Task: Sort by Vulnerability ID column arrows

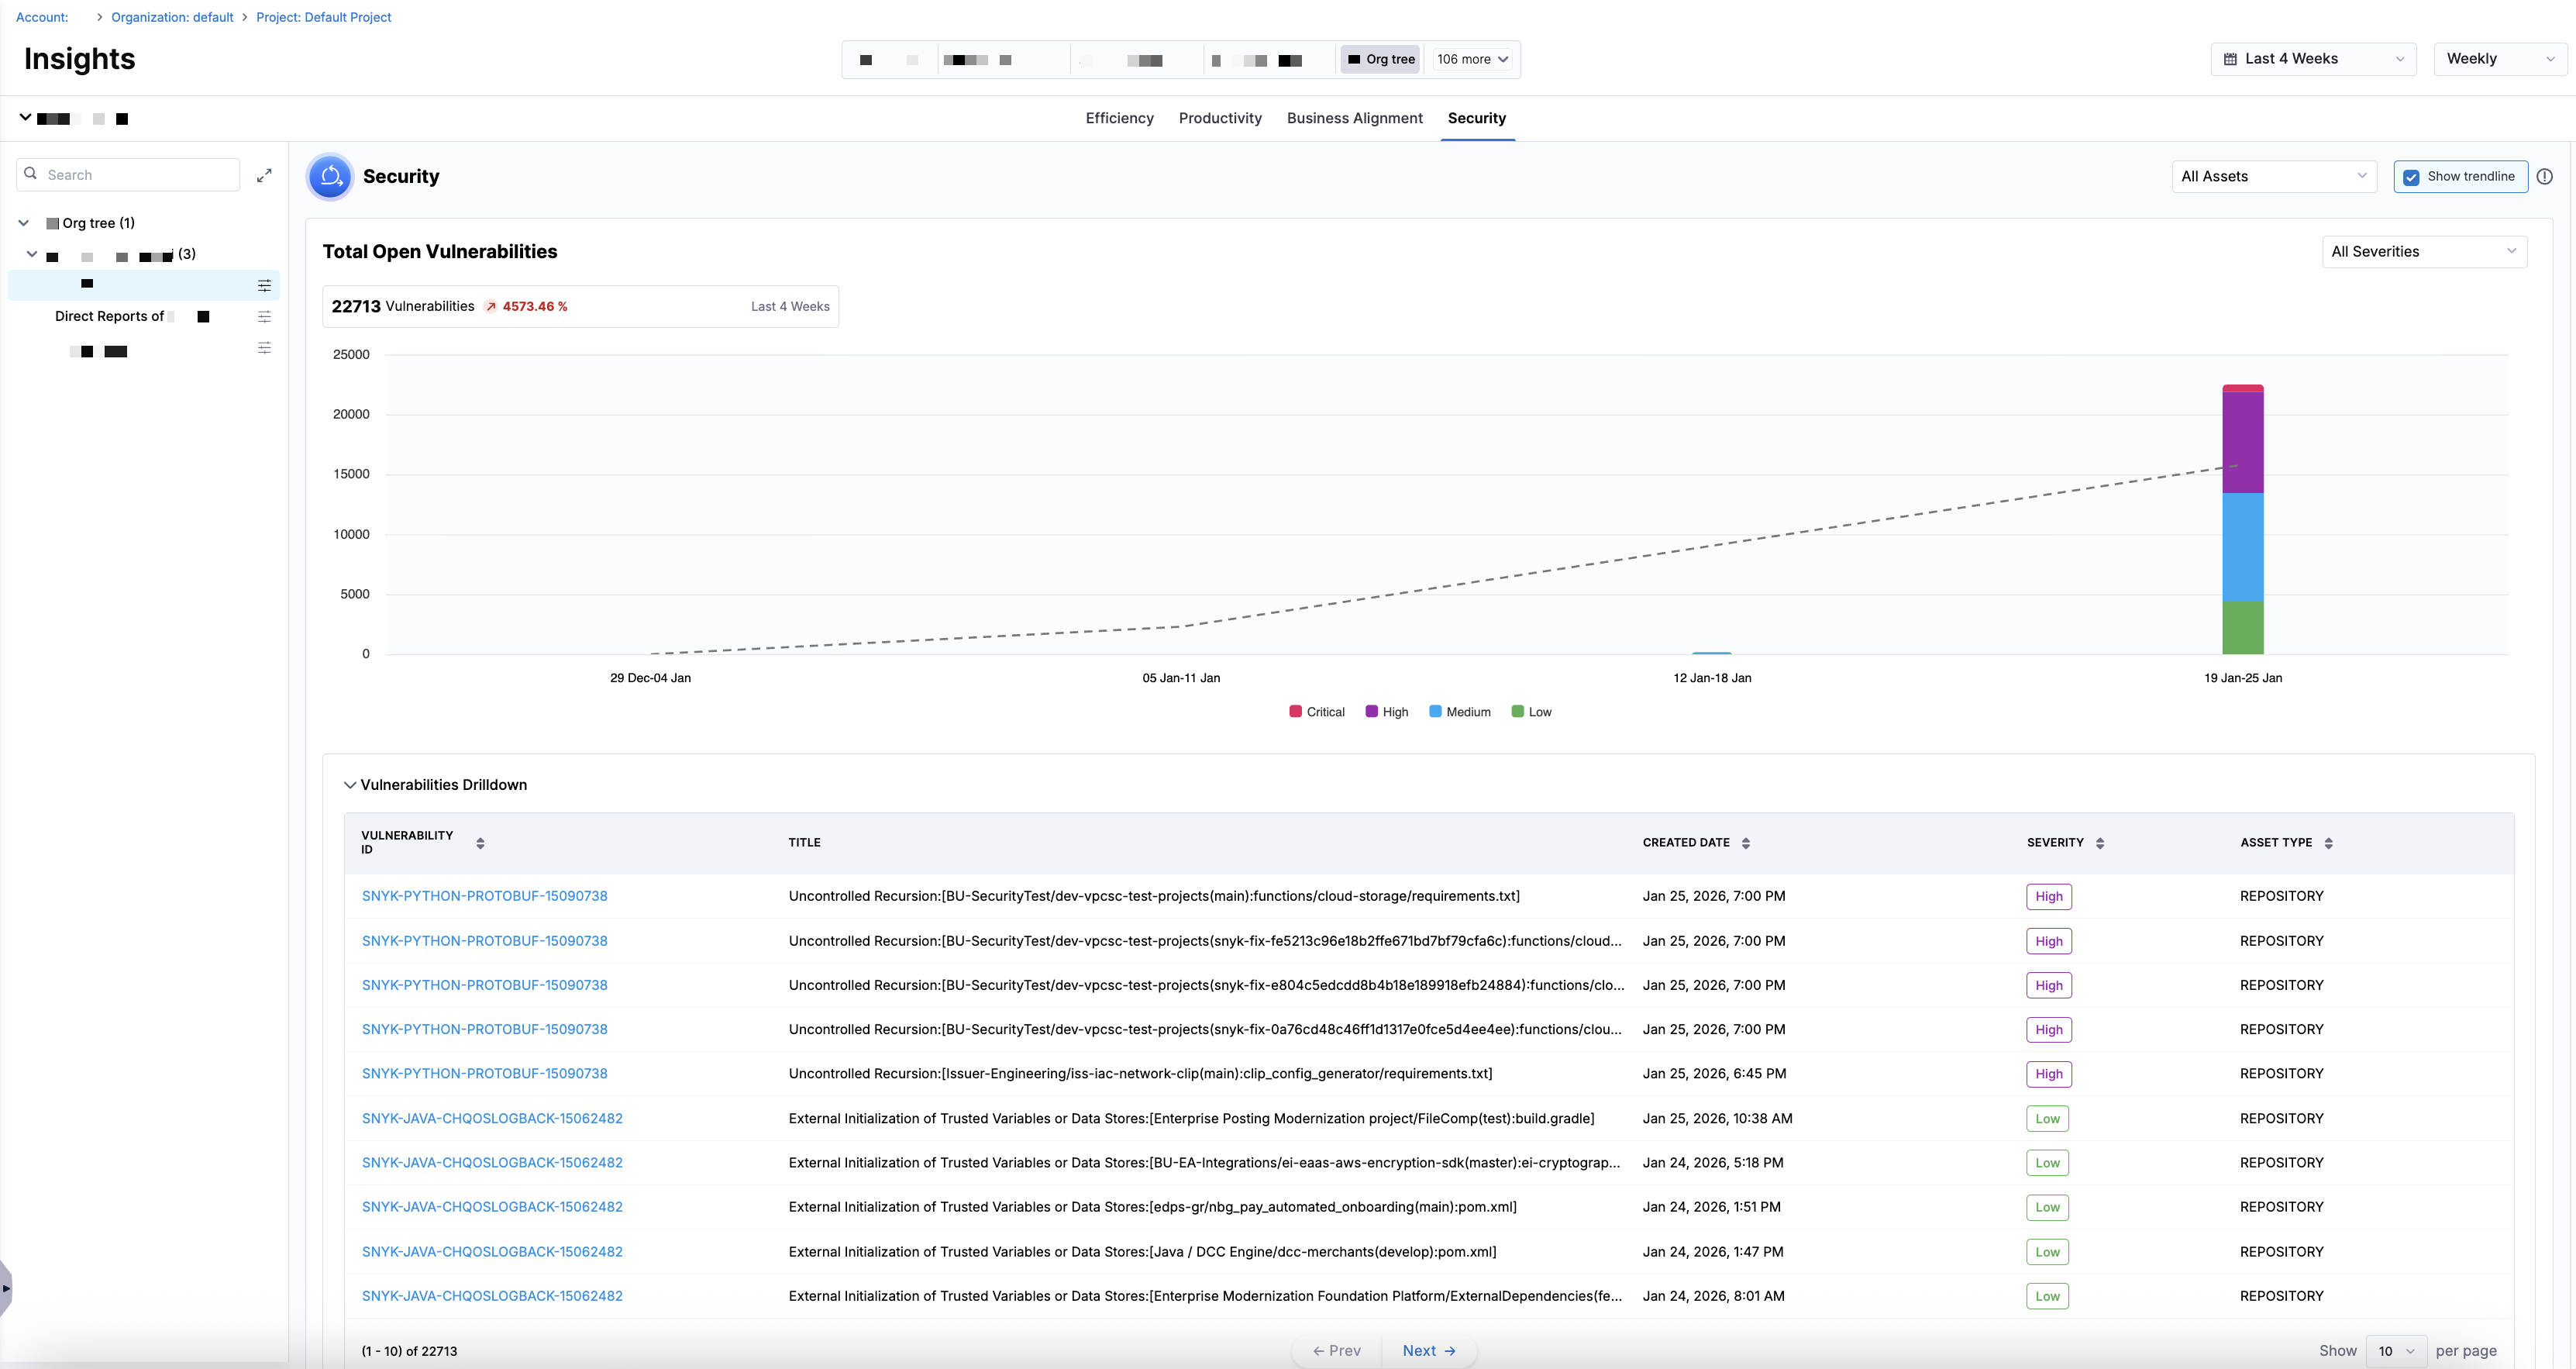Action: point(480,843)
